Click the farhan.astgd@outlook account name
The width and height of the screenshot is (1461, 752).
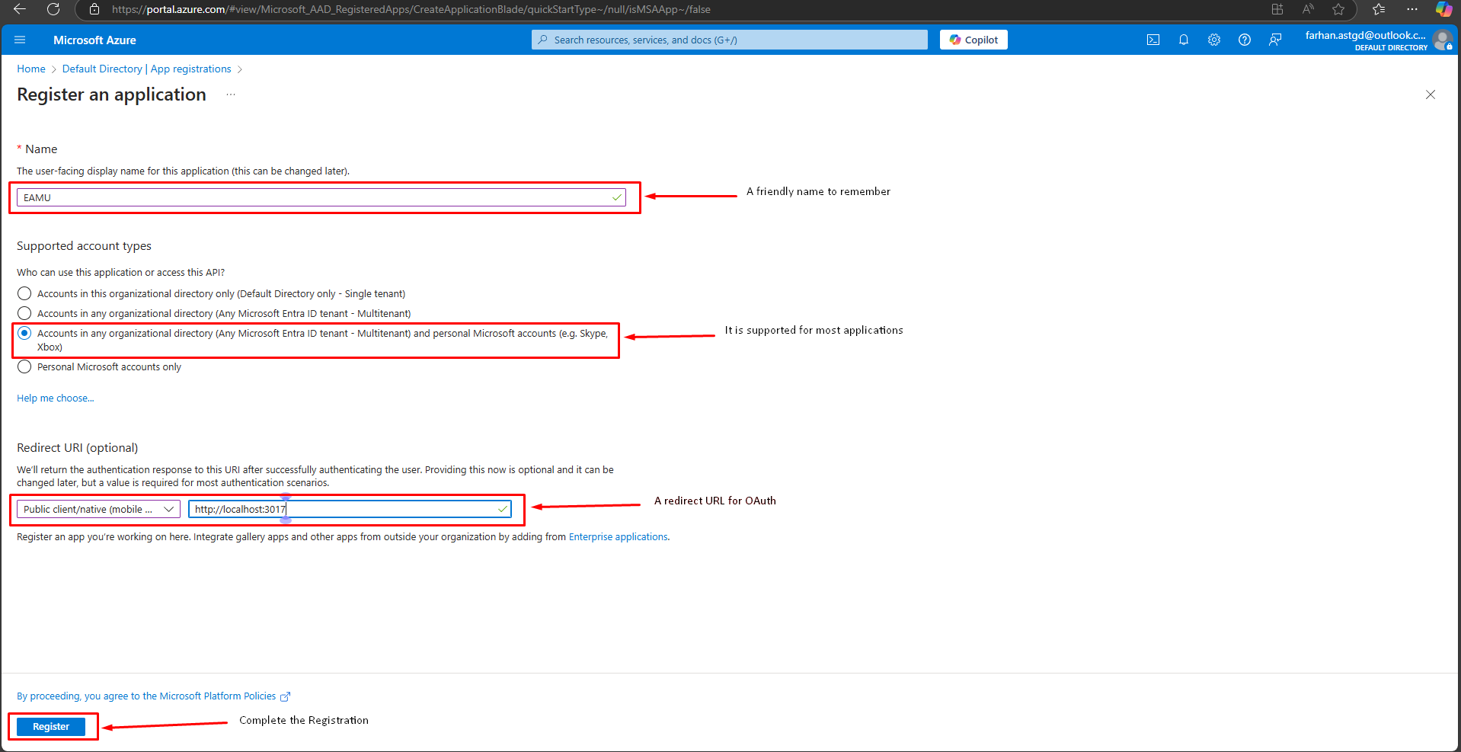[x=1365, y=35]
